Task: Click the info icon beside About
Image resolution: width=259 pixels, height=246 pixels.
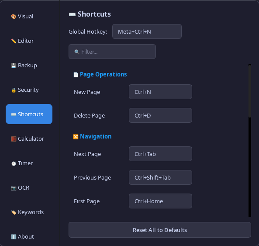Action: click(14, 236)
